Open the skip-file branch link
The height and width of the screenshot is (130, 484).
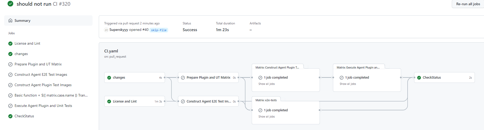click(159, 30)
